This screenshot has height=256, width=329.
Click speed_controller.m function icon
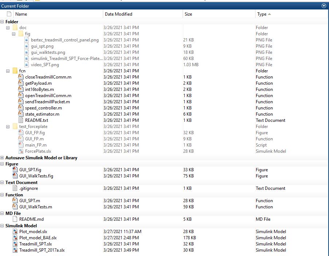pos(21,108)
